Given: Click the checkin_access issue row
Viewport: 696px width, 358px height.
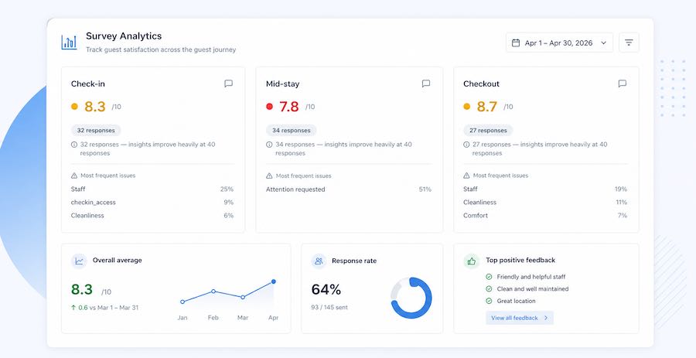Looking at the screenshot, I should (x=152, y=203).
